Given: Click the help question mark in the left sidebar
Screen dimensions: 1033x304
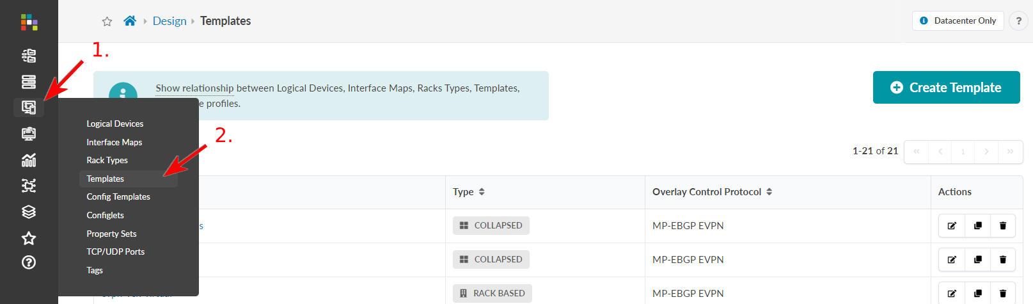Looking at the screenshot, I should (29, 262).
